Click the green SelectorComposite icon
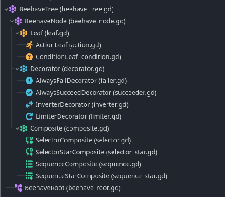Image resolution: width=225 pixels, height=197 pixels. click(29, 140)
